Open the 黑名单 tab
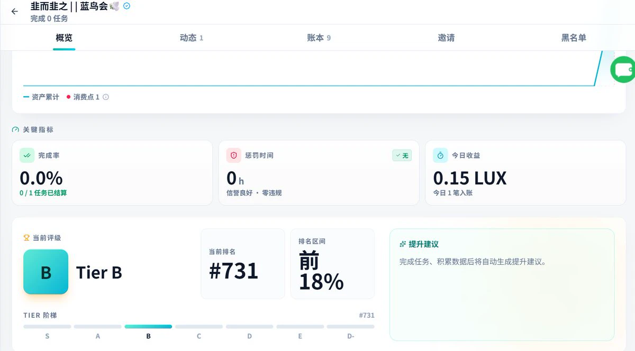This screenshot has height=351, width=635. point(574,38)
